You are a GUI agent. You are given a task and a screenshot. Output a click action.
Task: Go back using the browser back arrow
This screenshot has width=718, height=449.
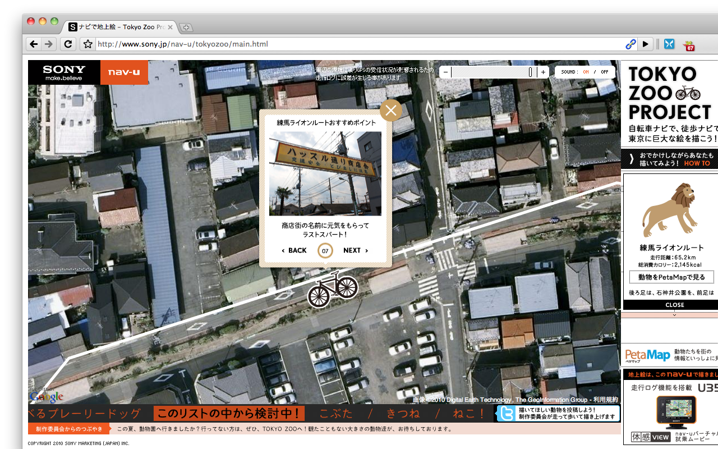(34, 44)
